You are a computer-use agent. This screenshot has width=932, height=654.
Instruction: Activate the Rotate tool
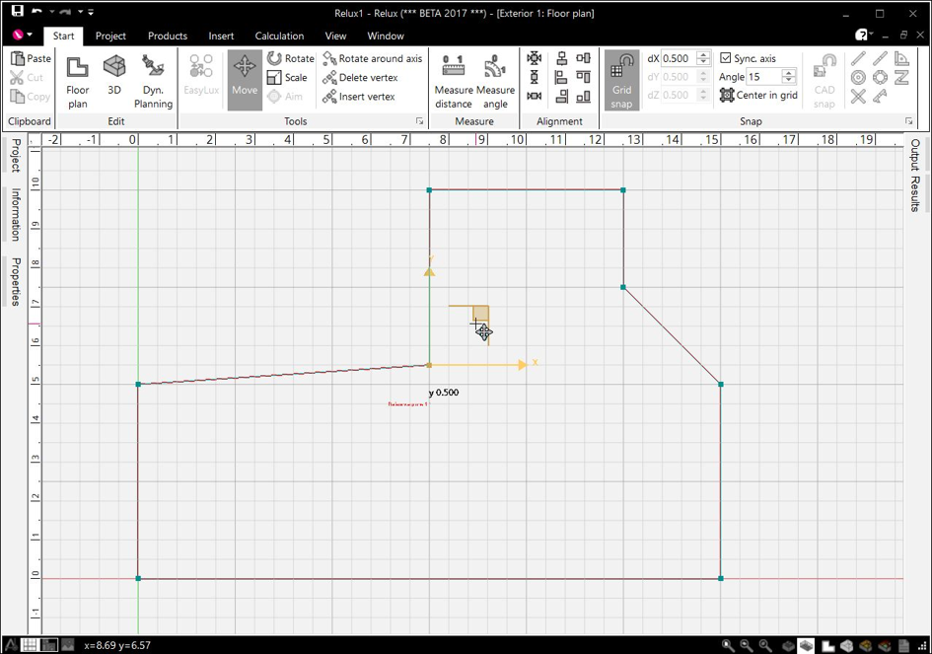coord(291,58)
